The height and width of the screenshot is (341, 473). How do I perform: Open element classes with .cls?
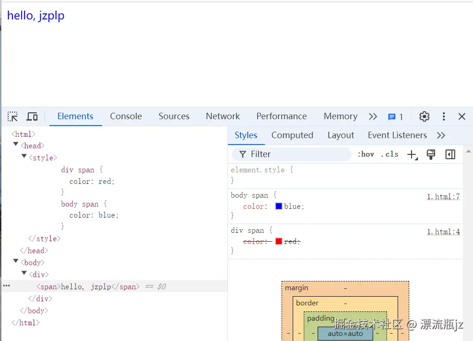(x=390, y=154)
